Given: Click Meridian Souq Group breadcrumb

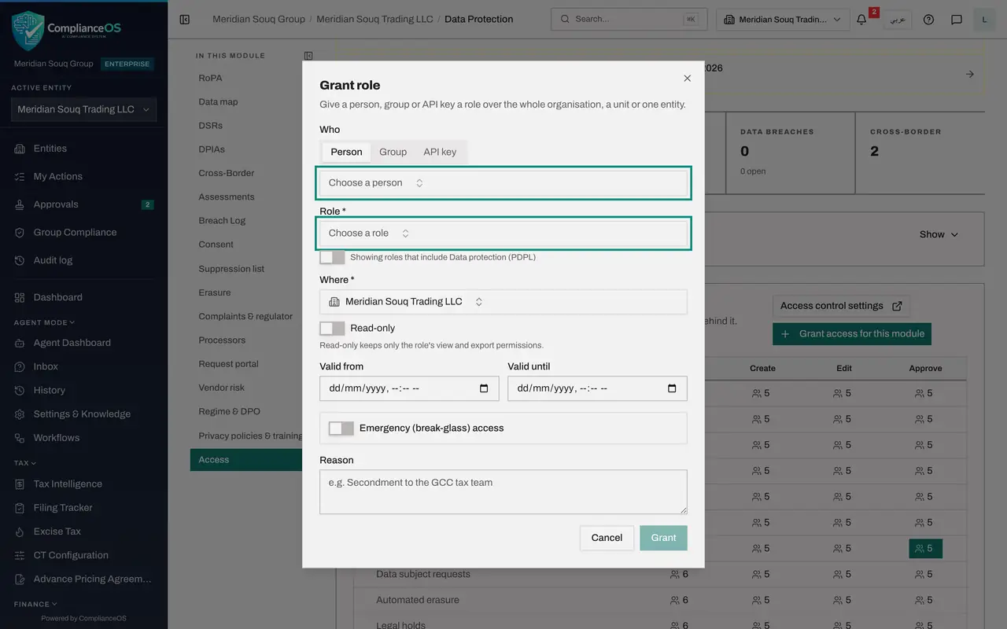Looking at the screenshot, I should tap(259, 19).
